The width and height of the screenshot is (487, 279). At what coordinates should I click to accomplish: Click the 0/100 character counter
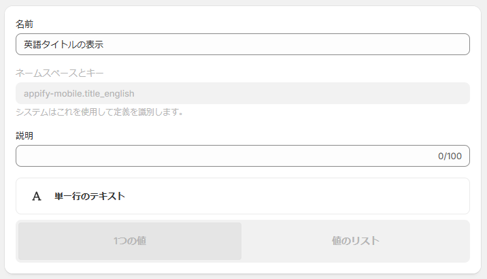(450, 156)
